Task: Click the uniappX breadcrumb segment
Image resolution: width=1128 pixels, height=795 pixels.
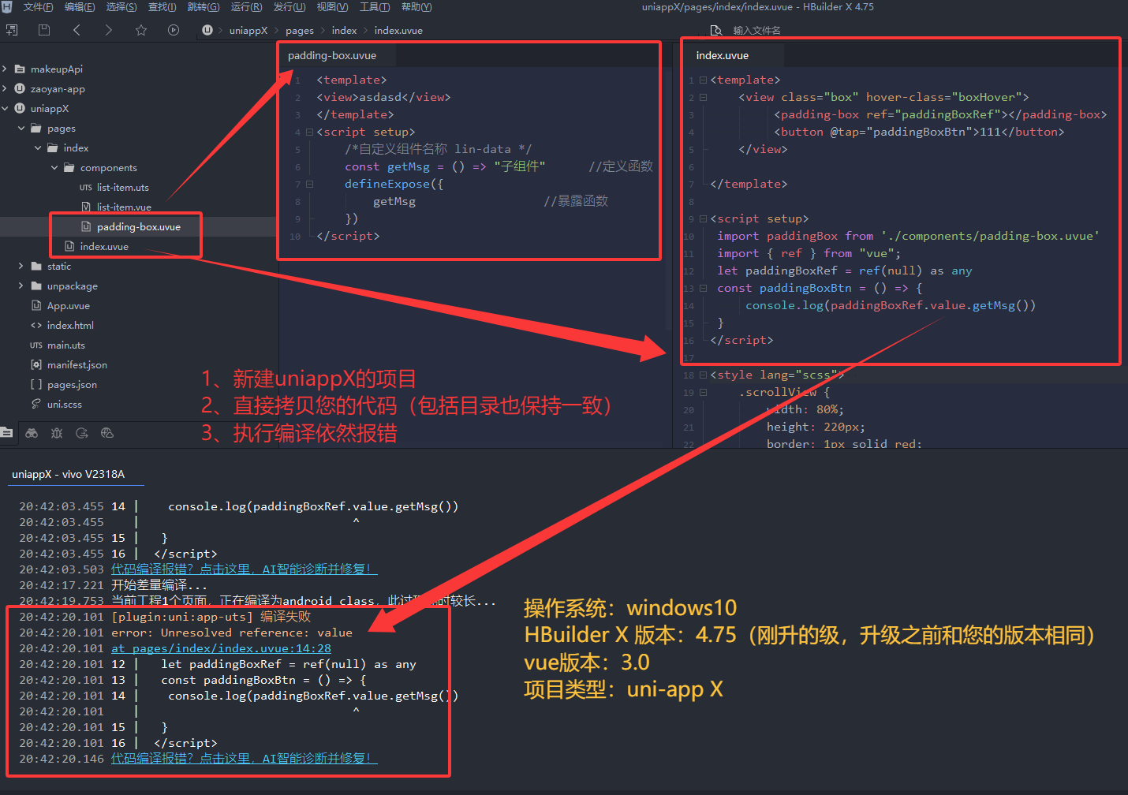Action: [248, 31]
